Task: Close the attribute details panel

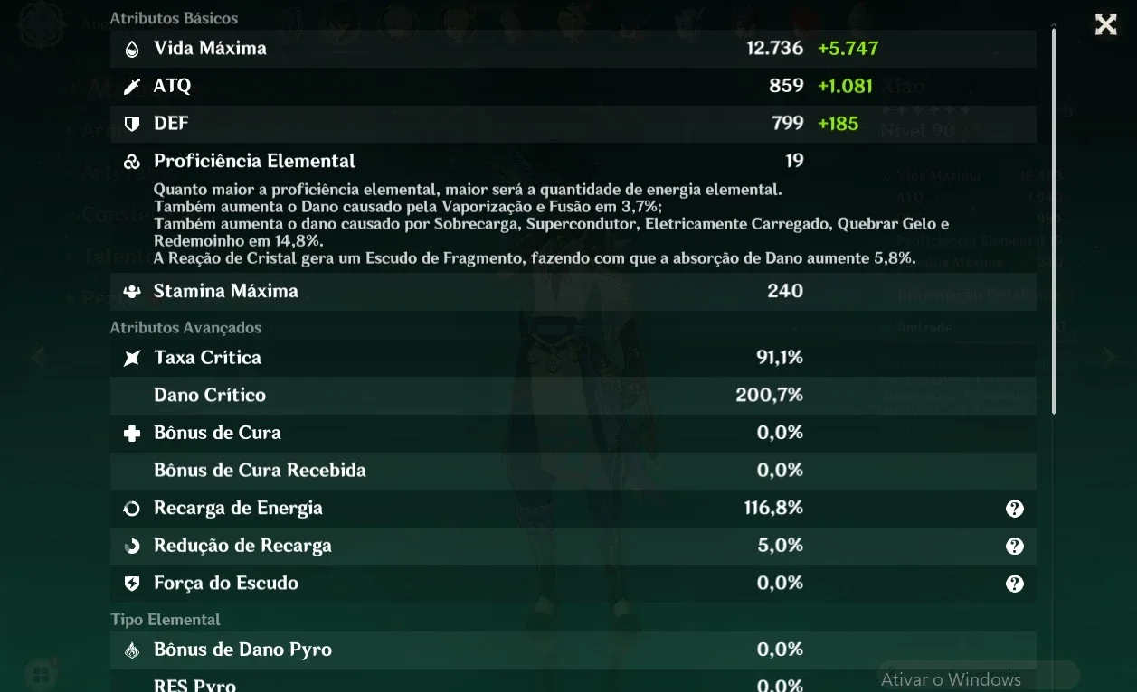Action: coord(1105,24)
